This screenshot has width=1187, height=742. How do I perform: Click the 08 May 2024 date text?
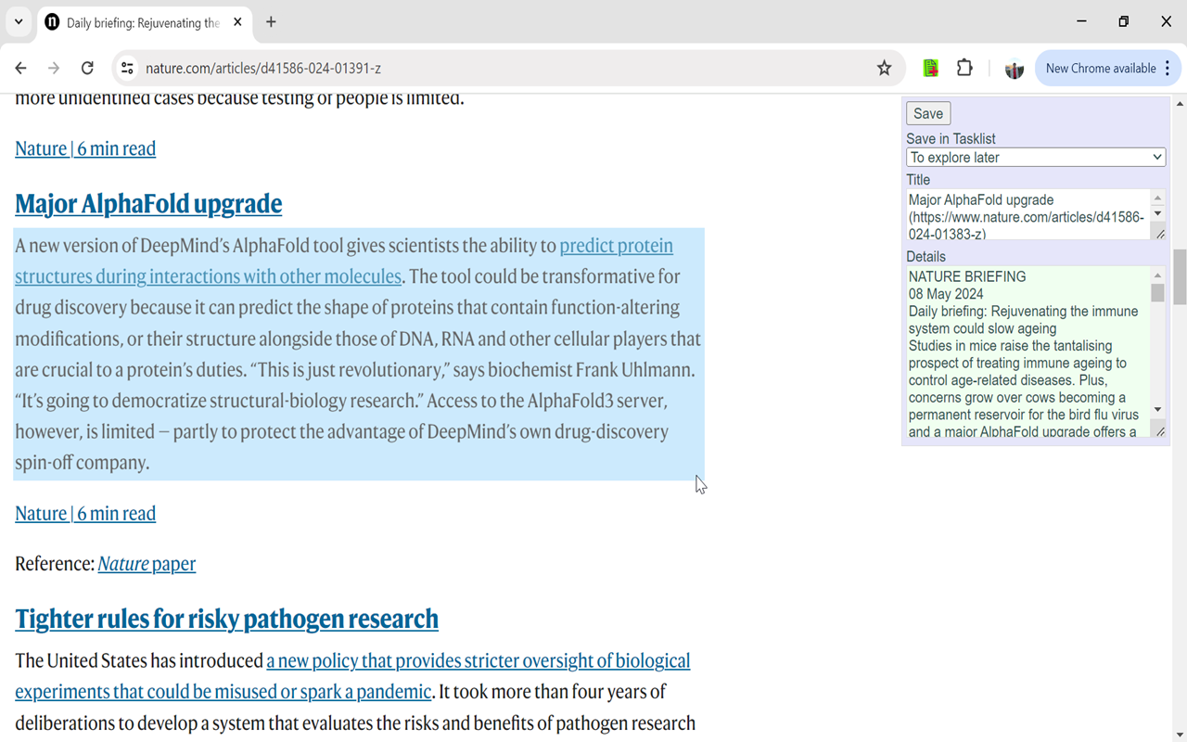(946, 294)
